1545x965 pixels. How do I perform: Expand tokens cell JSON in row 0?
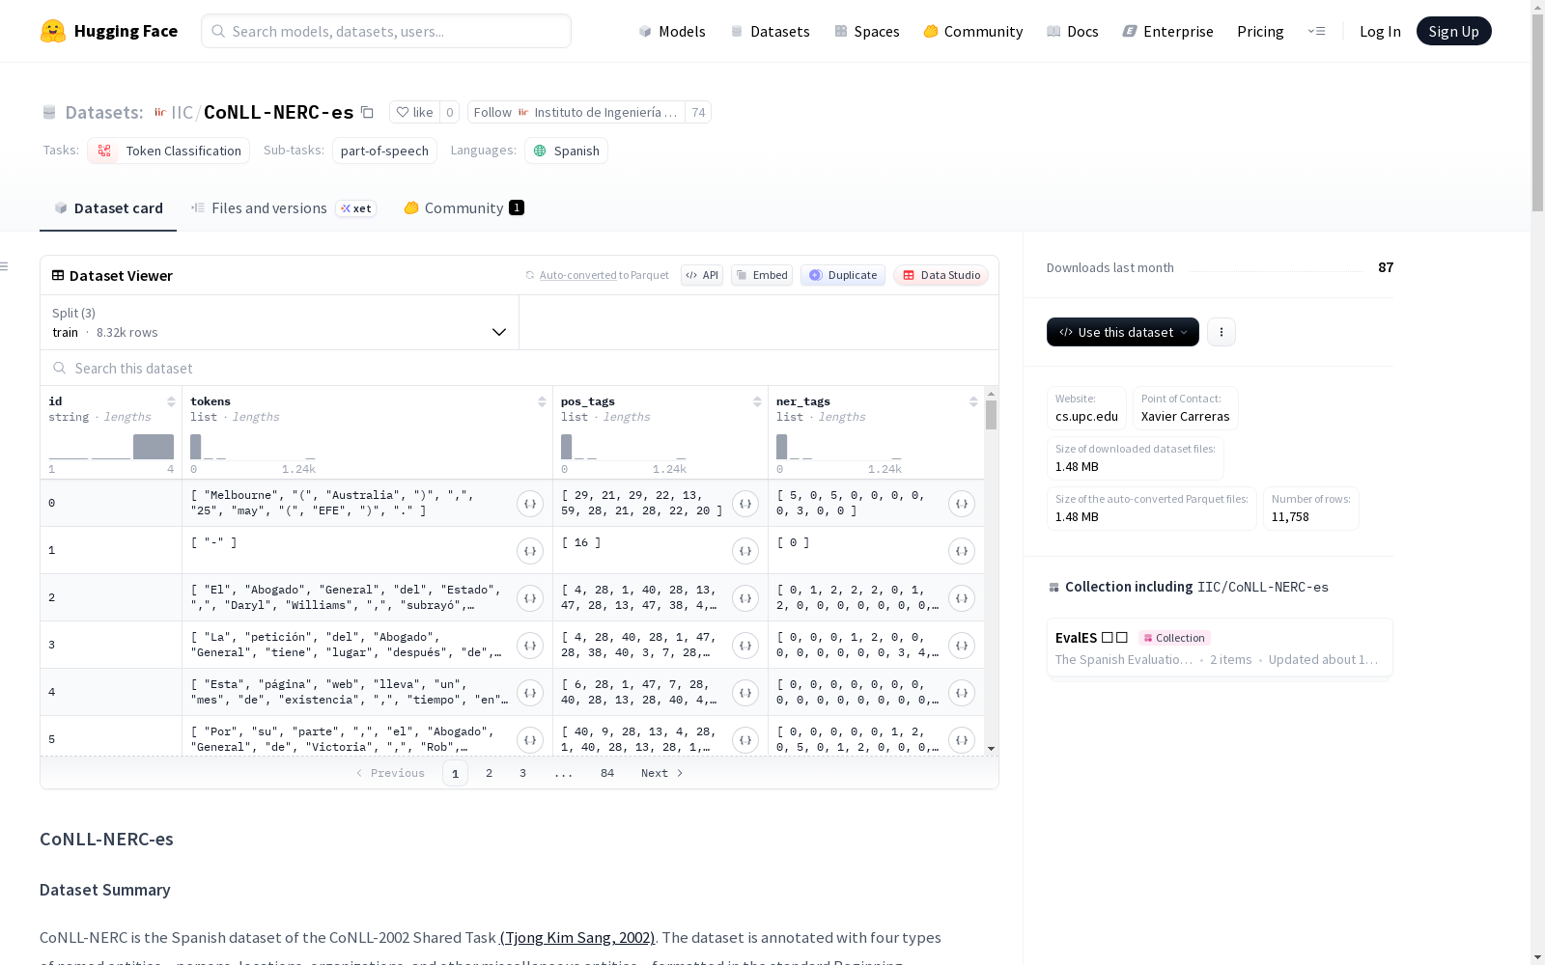click(530, 504)
